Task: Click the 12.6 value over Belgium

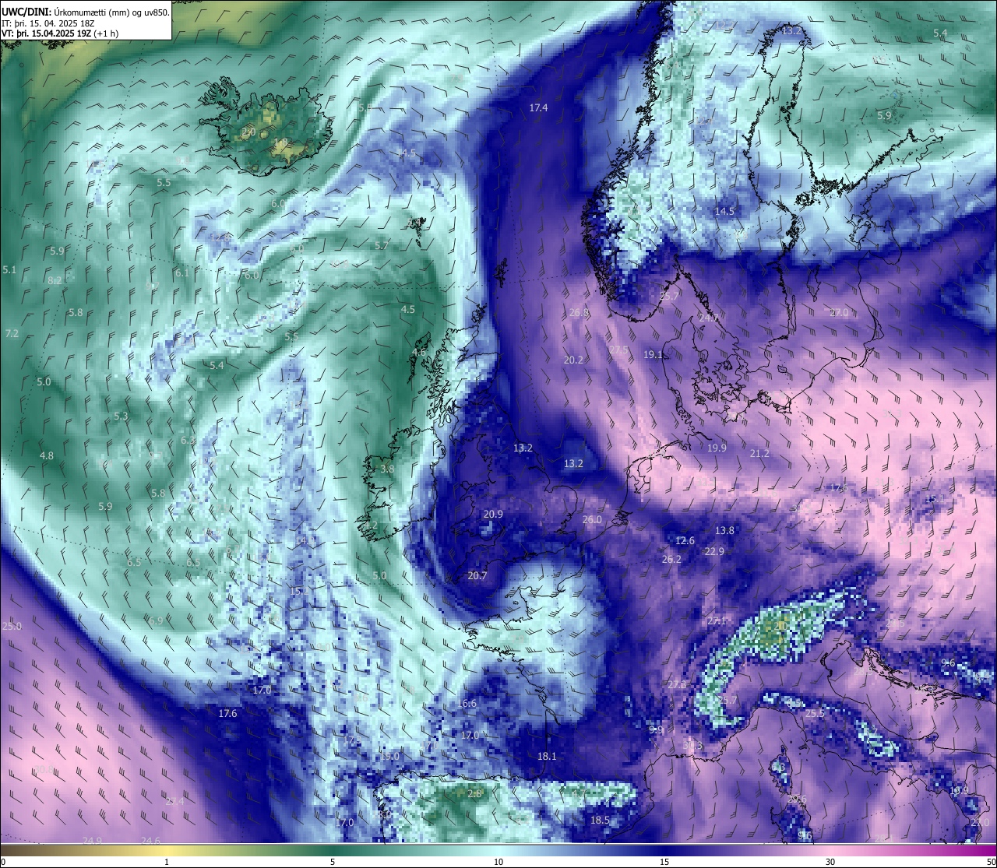Action: pos(685,540)
